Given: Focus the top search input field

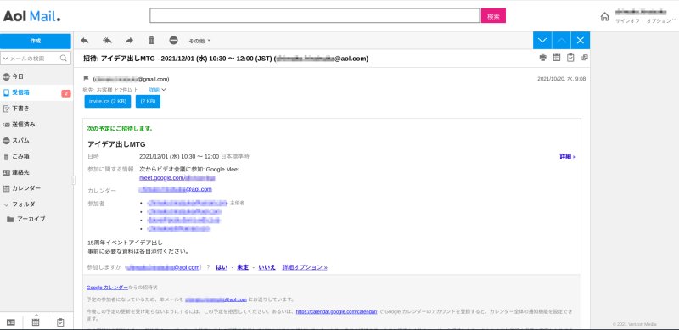Looking at the screenshot, I should tap(314, 15).
